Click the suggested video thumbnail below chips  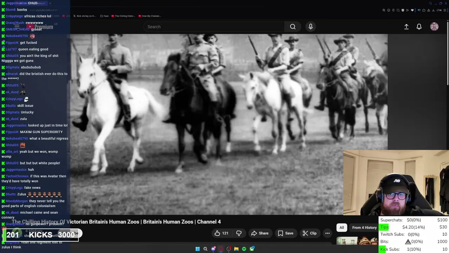[357, 241]
